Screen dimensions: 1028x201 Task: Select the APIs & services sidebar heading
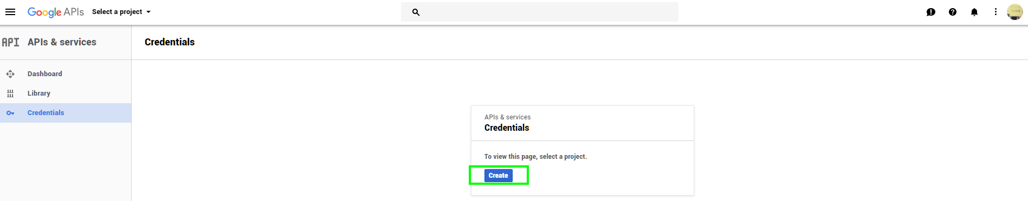pos(62,42)
